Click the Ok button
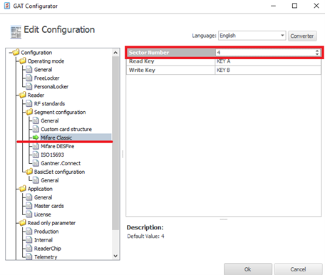325x275 pixels. pyautogui.click(x=248, y=269)
